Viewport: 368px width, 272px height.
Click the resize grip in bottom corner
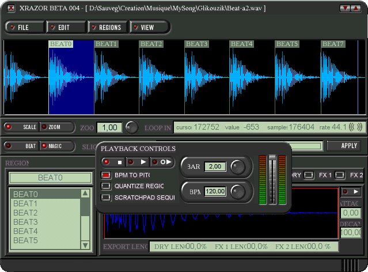[x=351, y=266]
